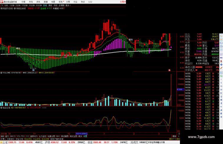
Task: Click the 模板 button at bottom right
Action: click(174, 136)
